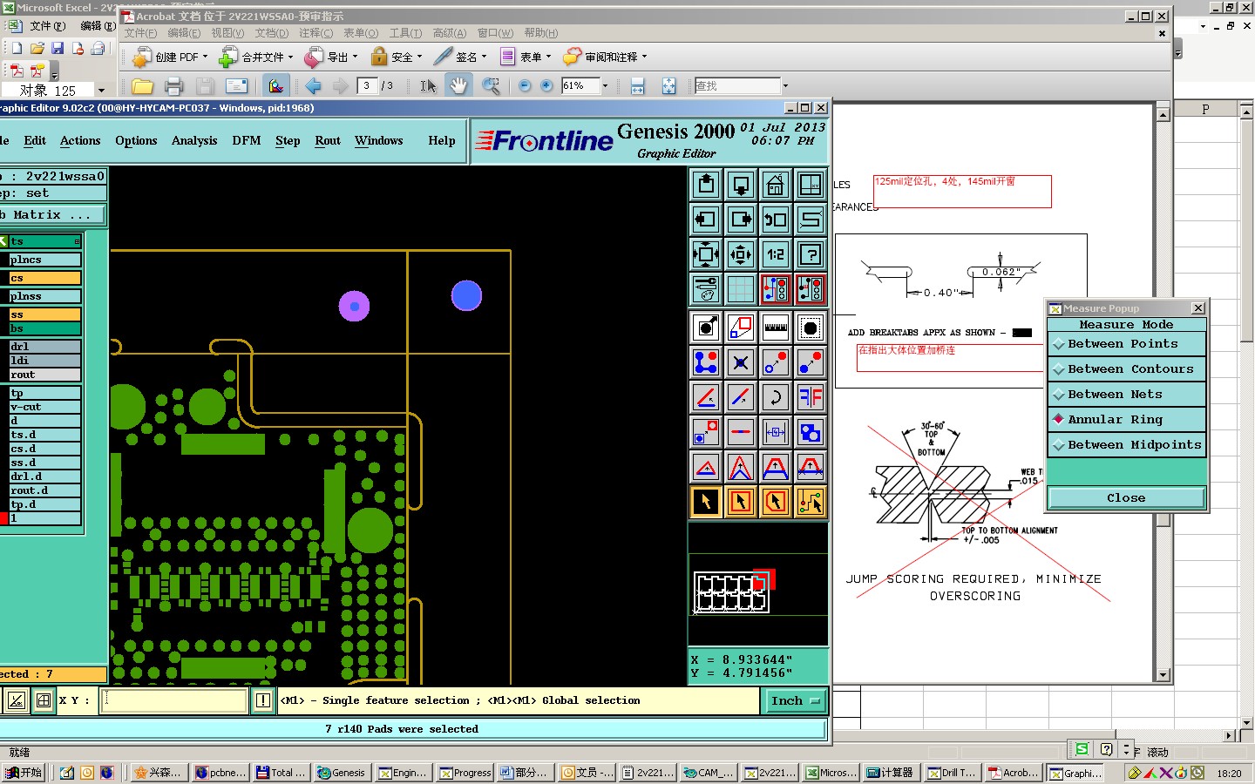Click the Acrobat marquee zoom magnifier icon
1255x784 pixels.
tap(491, 85)
